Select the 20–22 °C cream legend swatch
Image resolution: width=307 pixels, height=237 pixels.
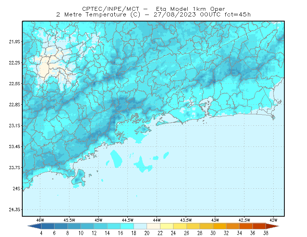pyautogui.click(x=153, y=226)
